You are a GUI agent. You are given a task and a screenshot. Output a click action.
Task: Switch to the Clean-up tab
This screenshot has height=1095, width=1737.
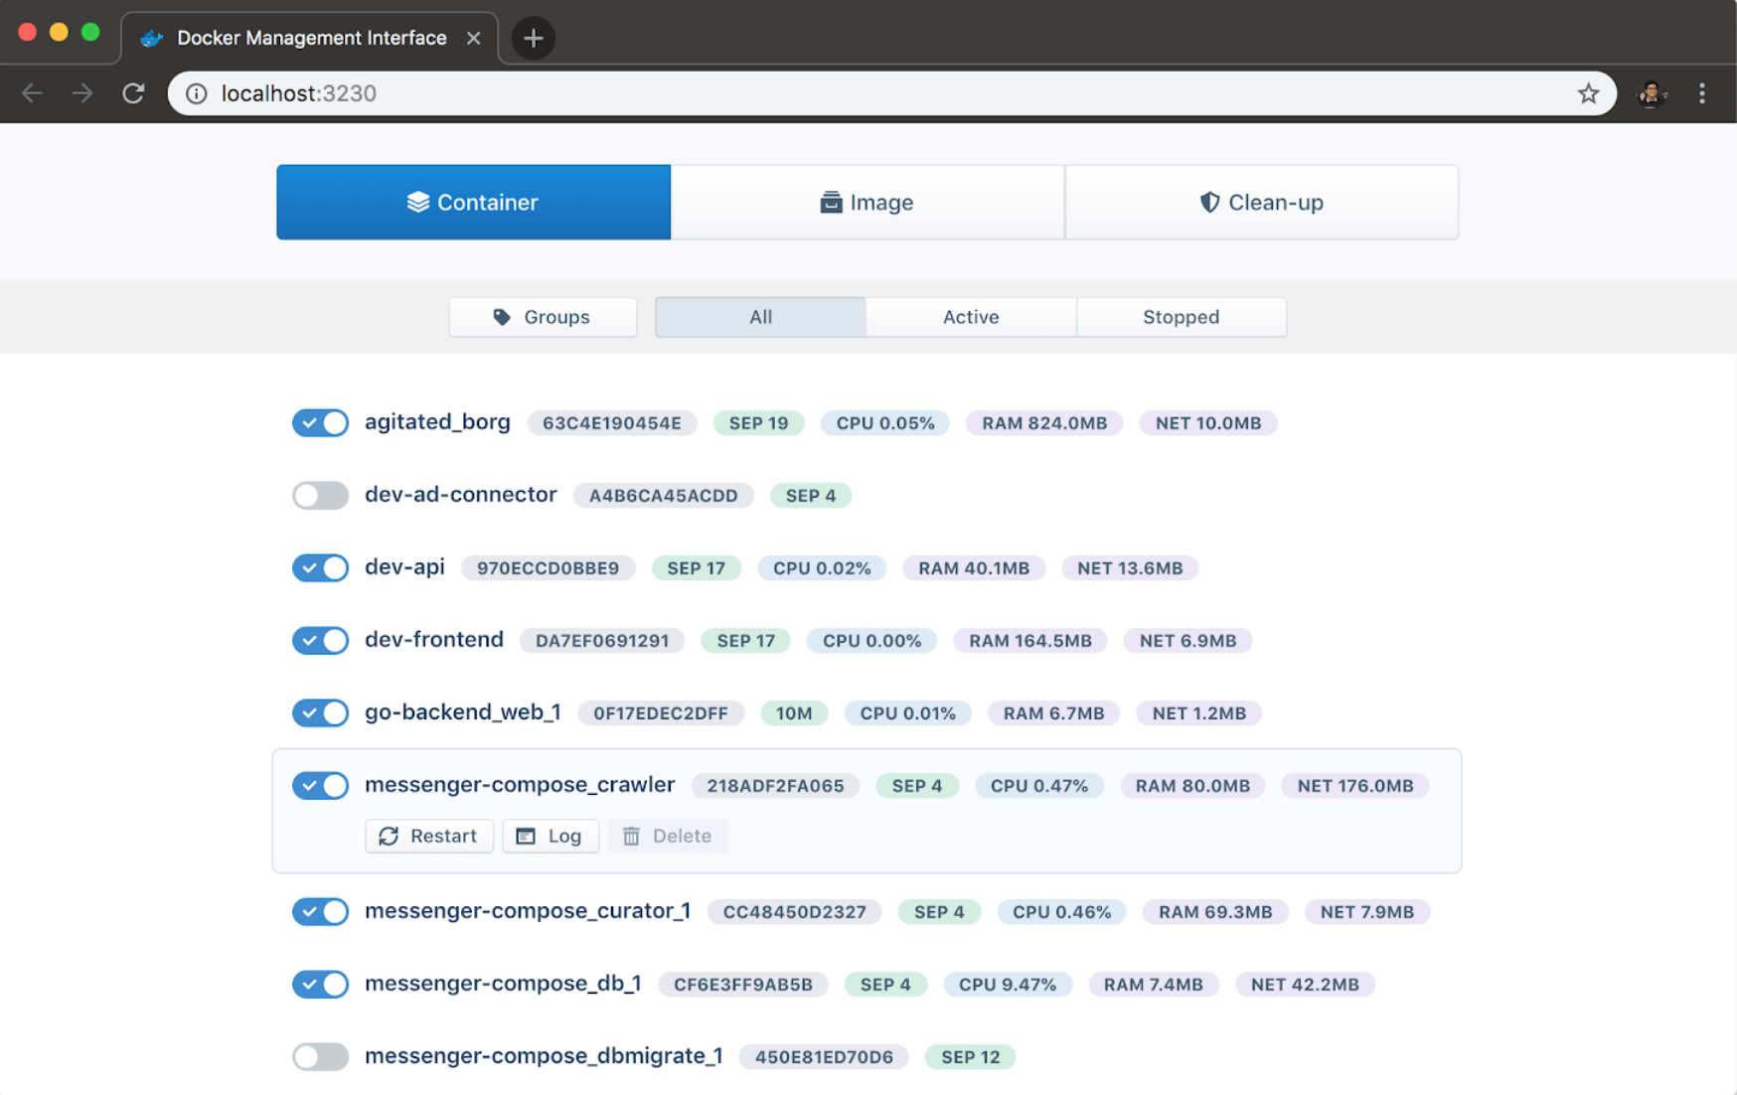[1262, 202]
